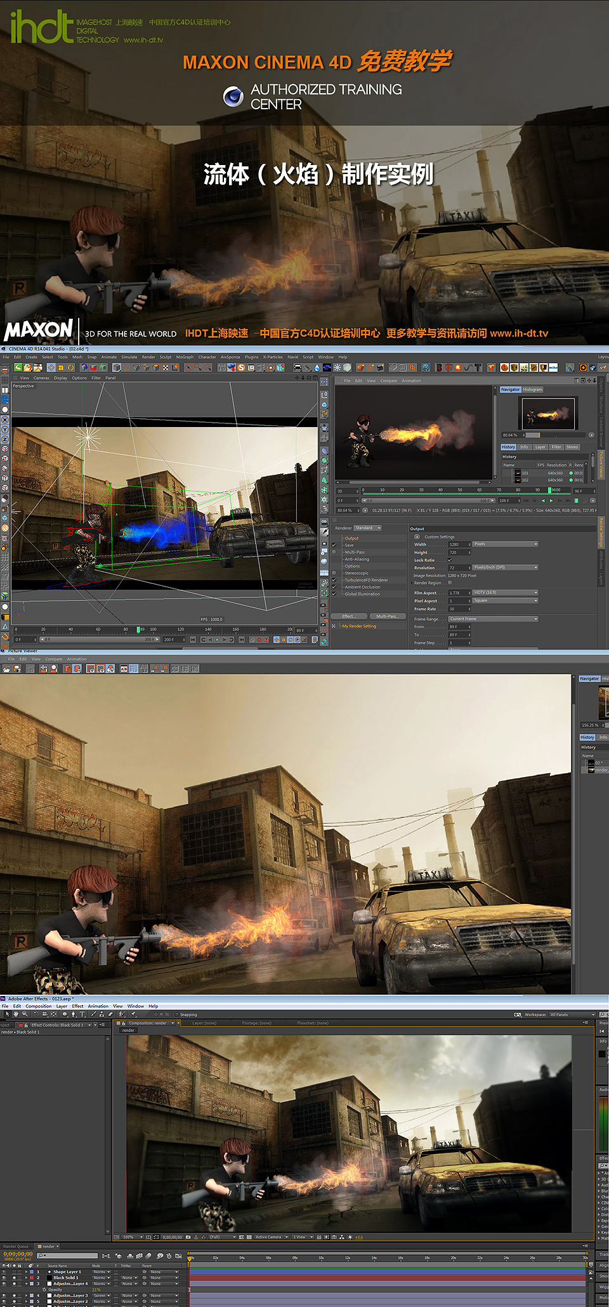The width and height of the screenshot is (609, 1307).
Task: Click the Effect... button
Action: point(348,616)
